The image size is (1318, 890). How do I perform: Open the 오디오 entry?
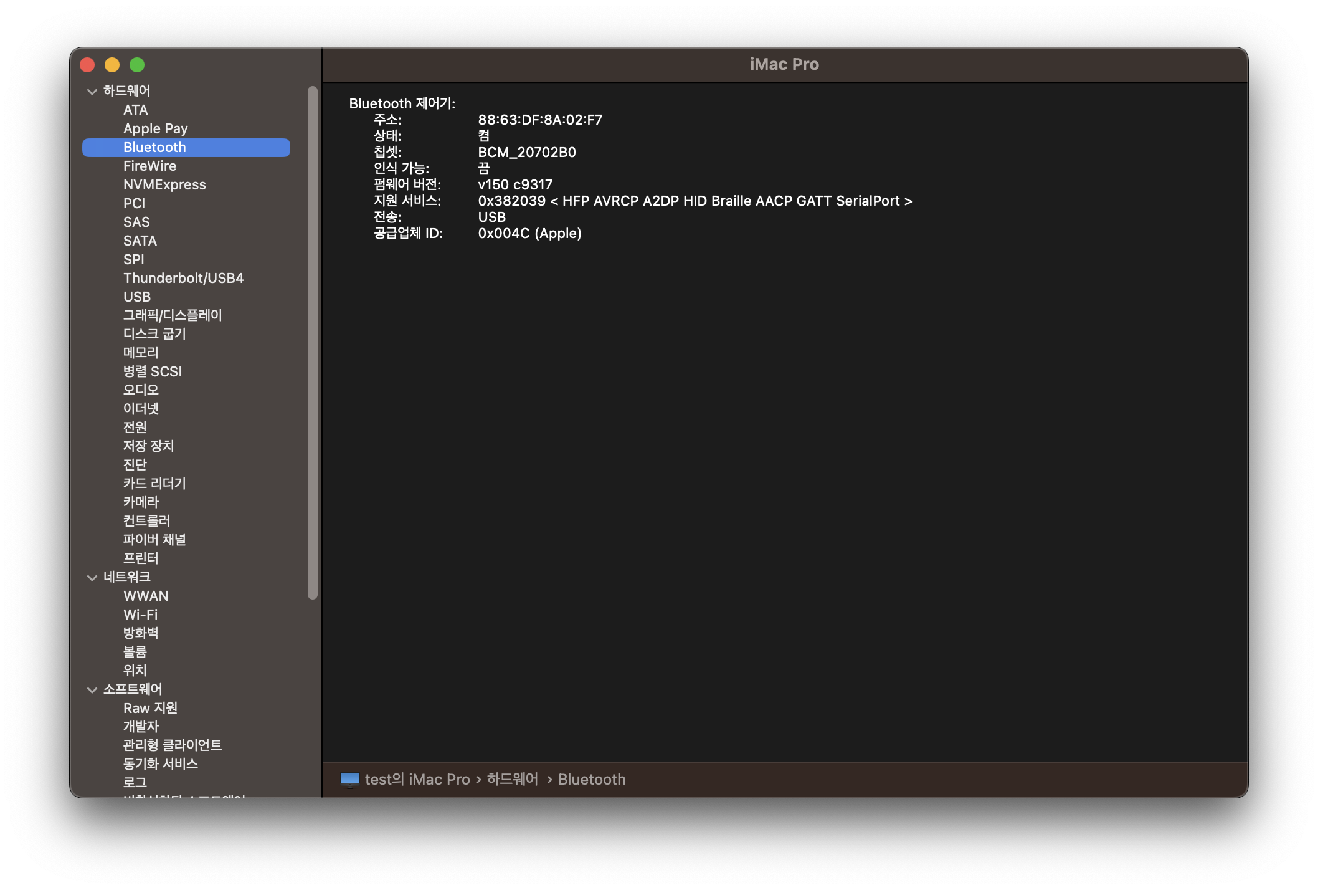click(141, 390)
